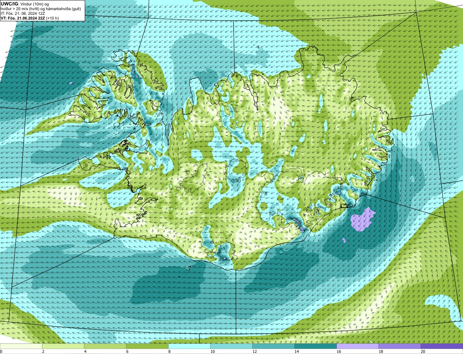Click the legend scale label '4'

85,351
